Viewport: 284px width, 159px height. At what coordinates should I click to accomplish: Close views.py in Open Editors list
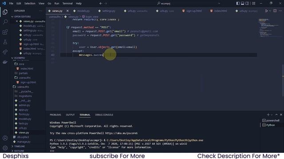tap(17, 21)
